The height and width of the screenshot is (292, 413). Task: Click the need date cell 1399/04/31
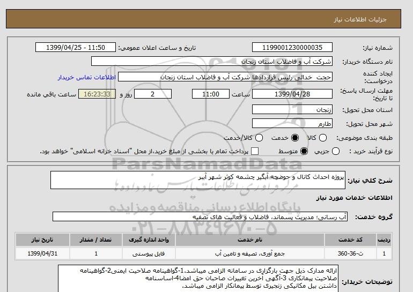pos(42,253)
